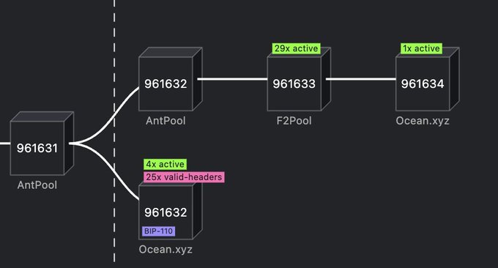
Task: Open block 961634 cube
Action: point(427,79)
